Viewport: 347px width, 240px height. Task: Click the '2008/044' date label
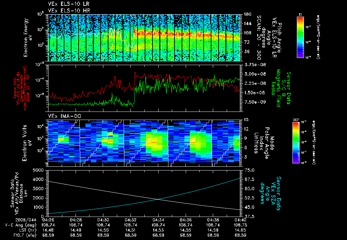tap(26, 220)
